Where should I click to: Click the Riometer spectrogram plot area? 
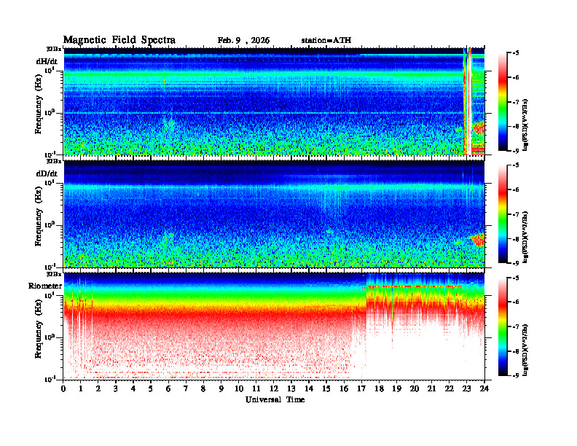coord(274,326)
